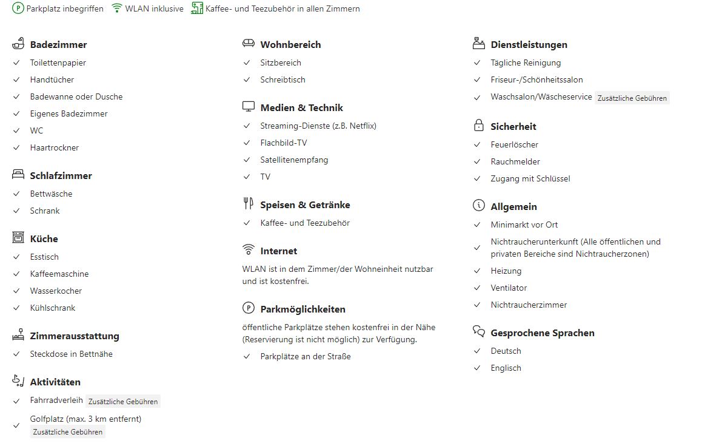This screenshot has width=705, height=443.
Task: Click the checkmark next to Haartrockner
Action: (16, 147)
